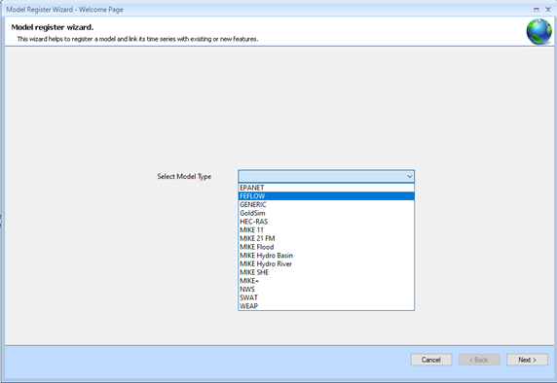Select the MIKE 11 option

click(x=326, y=230)
